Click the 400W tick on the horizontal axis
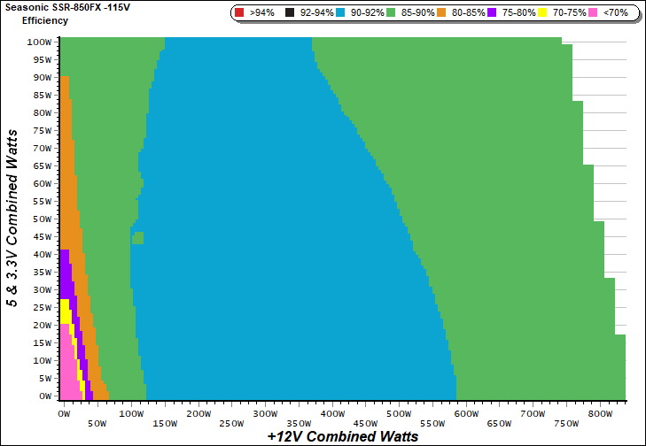 point(331,413)
